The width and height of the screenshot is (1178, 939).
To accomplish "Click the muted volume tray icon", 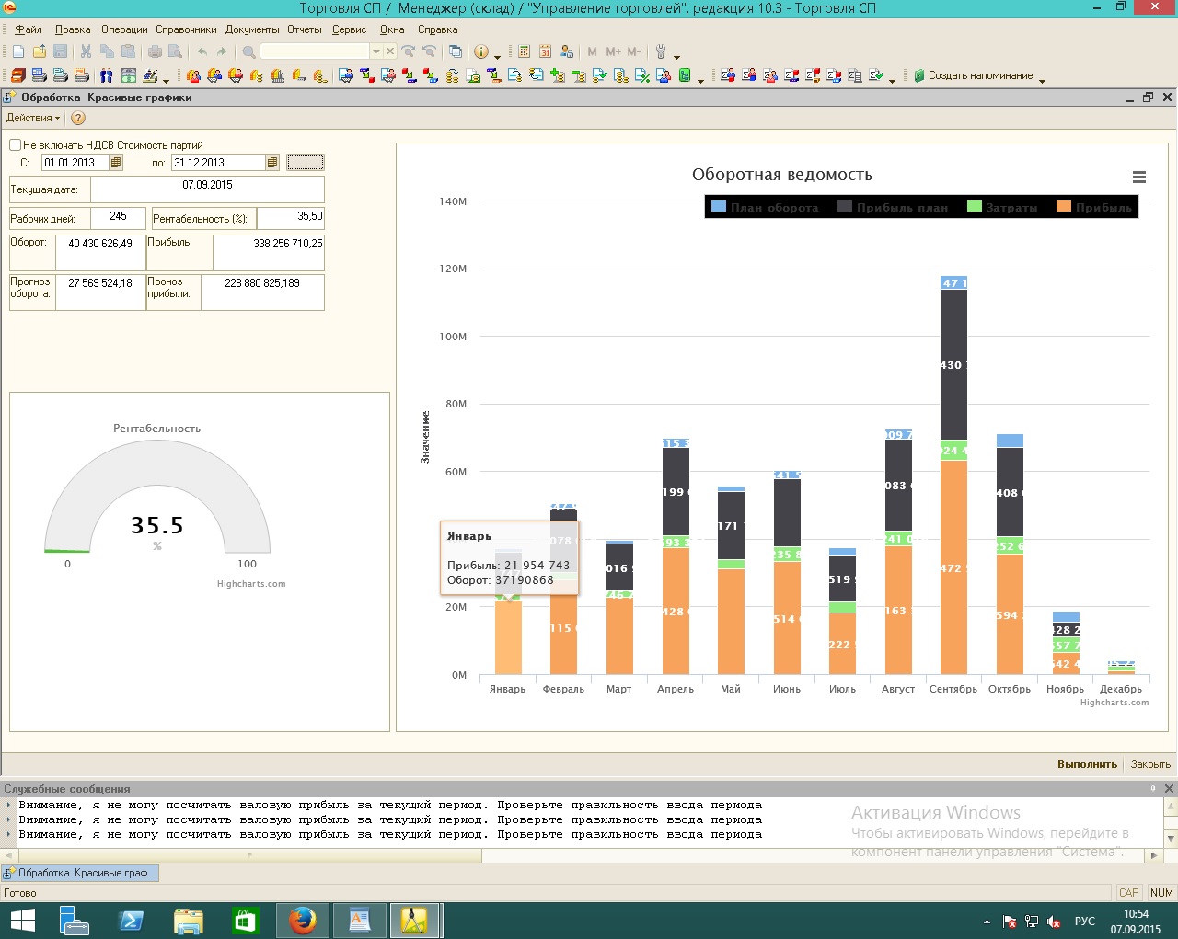I will [x=1055, y=922].
